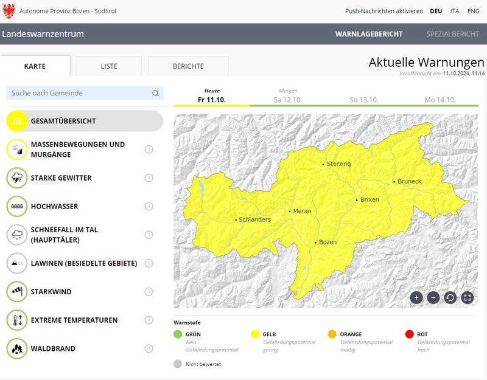This screenshot has height=380, width=487.
Task: Click the Bozen marker on the map
Action: point(315,242)
